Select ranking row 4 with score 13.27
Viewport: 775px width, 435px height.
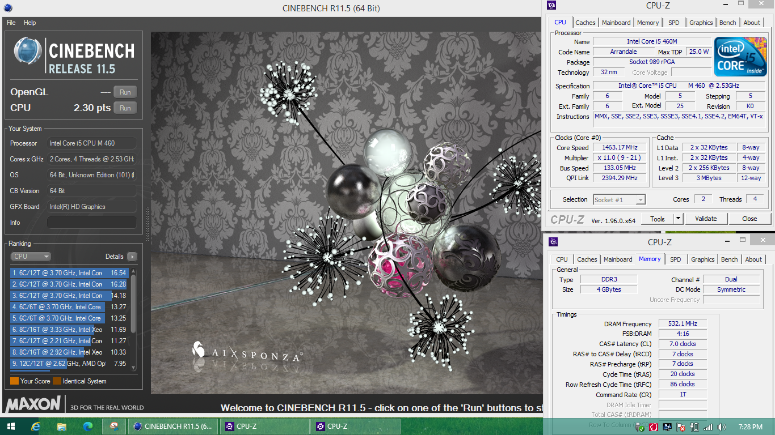[x=70, y=307]
